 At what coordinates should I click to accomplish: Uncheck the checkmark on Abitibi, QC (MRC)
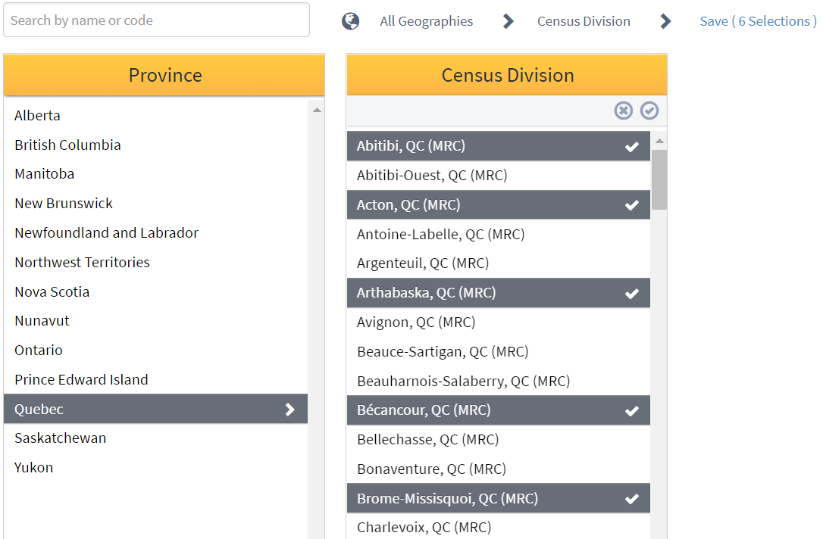pyautogui.click(x=632, y=147)
